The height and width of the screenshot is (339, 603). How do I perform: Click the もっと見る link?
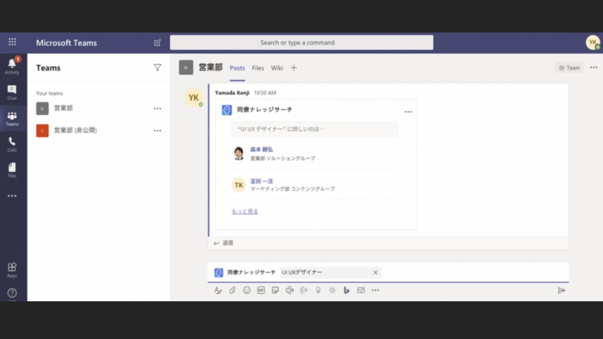245,211
